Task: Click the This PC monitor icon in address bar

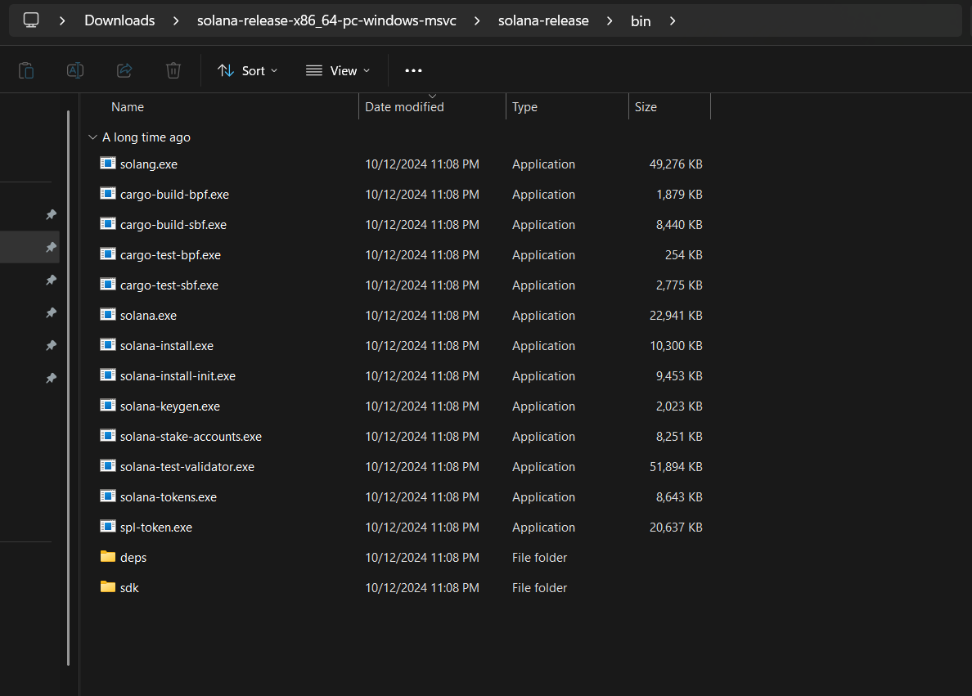Action: coord(31,20)
